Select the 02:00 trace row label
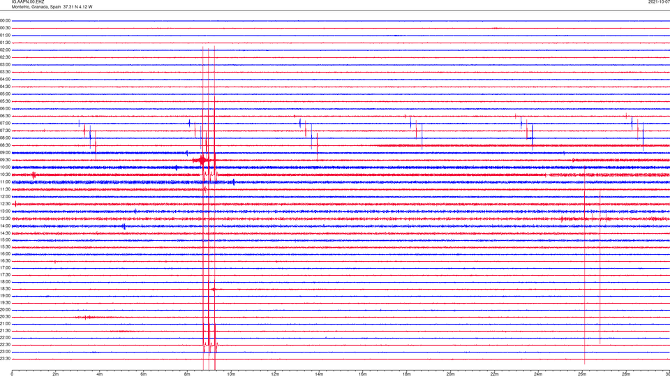This screenshot has width=670, height=377. coord(5,50)
